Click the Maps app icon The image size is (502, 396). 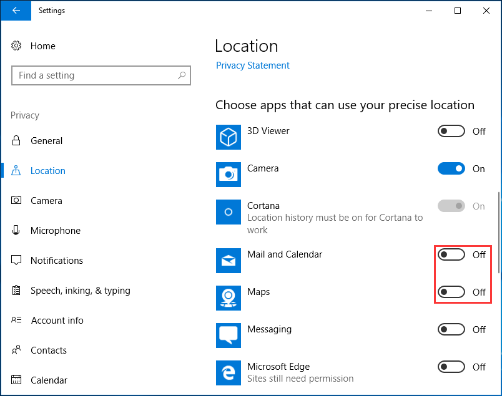tap(229, 298)
